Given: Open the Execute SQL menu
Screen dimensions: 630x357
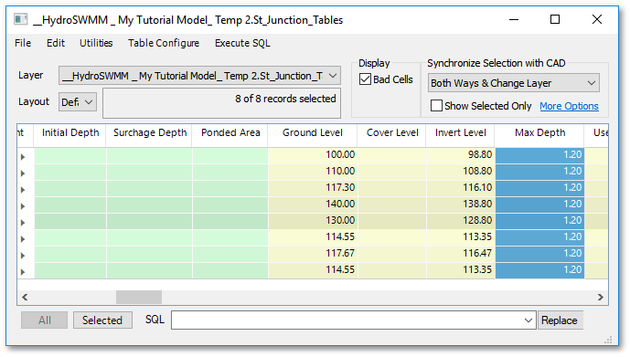Looking at the screenshot, I should pyautogui.click(x=242, y=43).
